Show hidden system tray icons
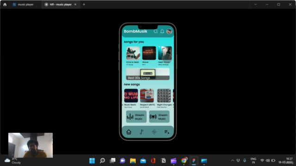 233,160
